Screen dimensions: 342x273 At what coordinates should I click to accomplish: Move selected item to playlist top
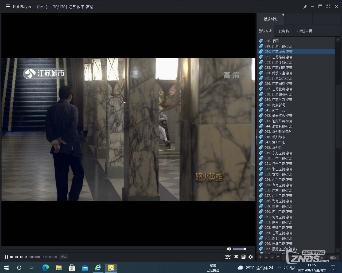pyautogui.click(x=260, y=257)
